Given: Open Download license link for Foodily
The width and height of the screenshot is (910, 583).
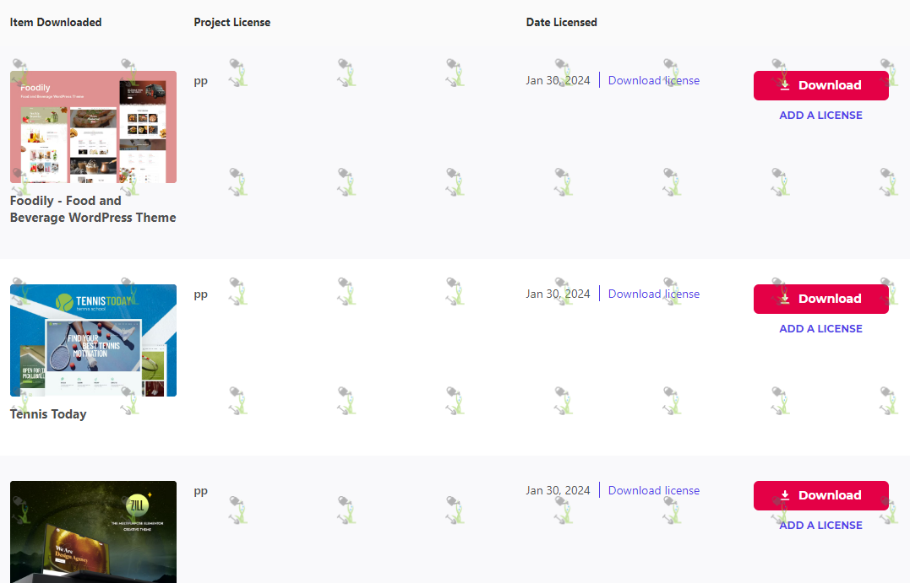Looking at the screenshot, I should pyautogui.click(x=653, y=80).
